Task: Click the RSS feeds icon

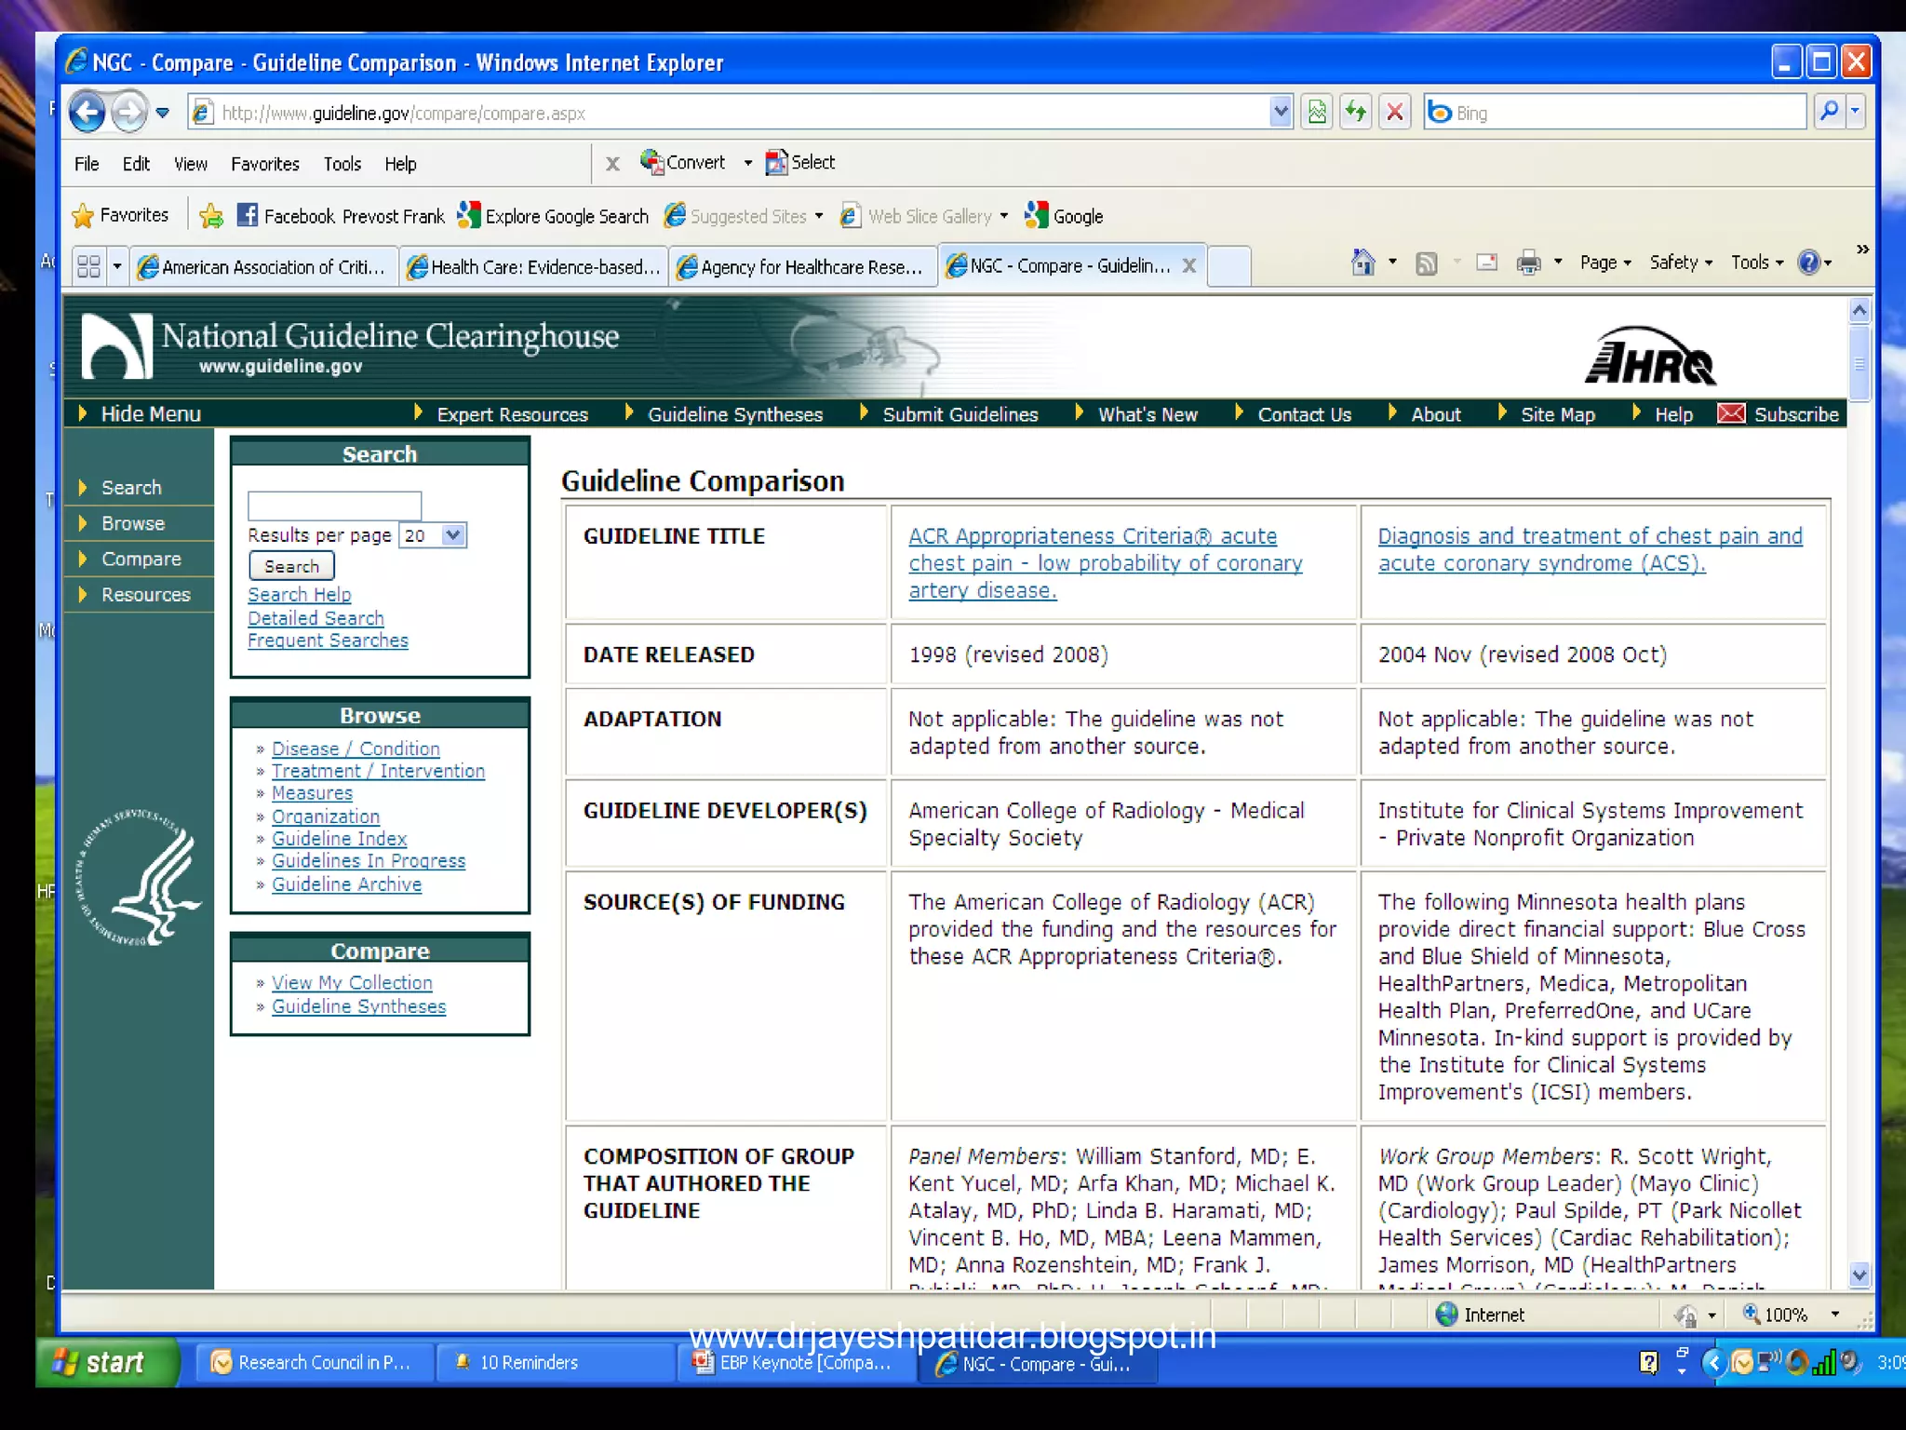Action: pyautogui.click(x=1426, y=263)
